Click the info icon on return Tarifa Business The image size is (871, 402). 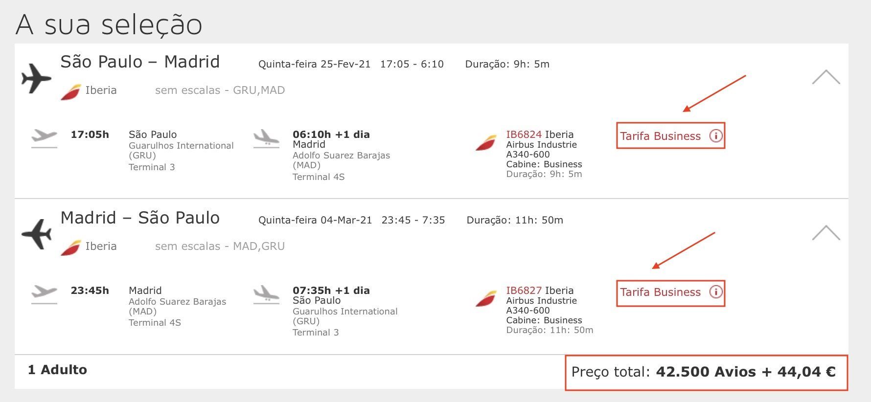pyautogui.click(x=715, y=292)
